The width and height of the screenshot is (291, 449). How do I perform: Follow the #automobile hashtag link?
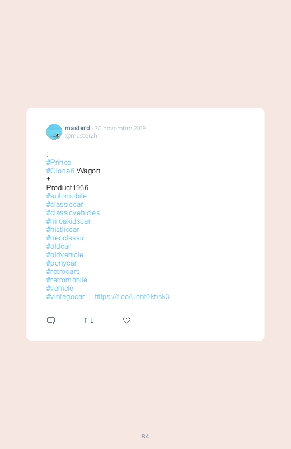coord(66,196)
